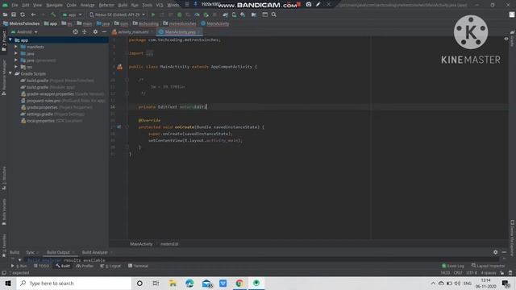Click the Sync Project with Gradle icon
The height and width of the screenshot is (290, 516).
(226, 14)
